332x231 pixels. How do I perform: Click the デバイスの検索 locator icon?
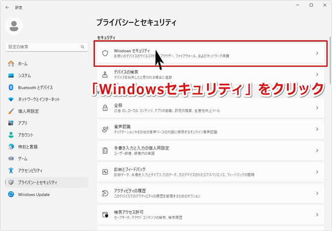105,74
